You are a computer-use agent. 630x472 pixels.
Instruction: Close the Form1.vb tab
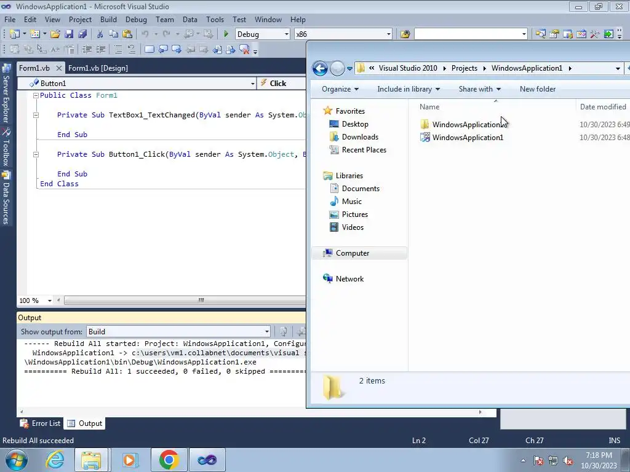click(x=58, y=68)
